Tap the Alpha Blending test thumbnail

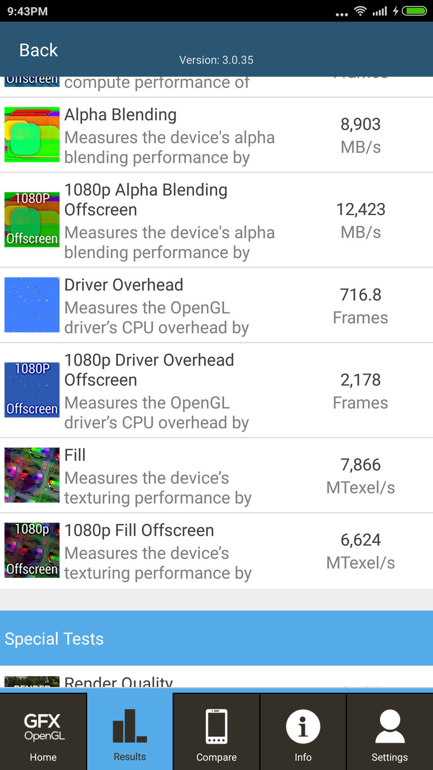tap(32, 135)
